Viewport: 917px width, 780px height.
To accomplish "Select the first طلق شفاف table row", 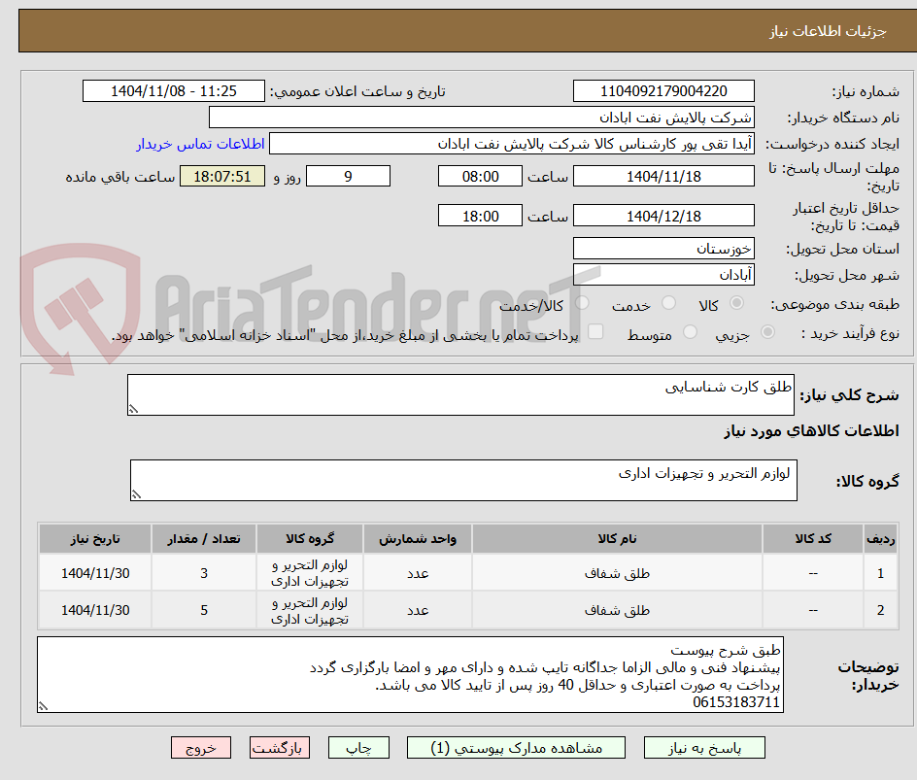I will click(457, 572).
